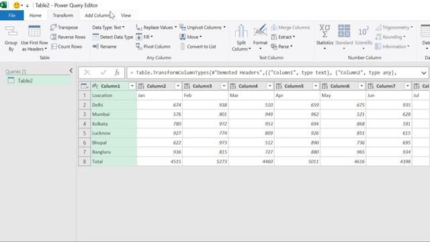Select the Table2 query

[38, 81]
